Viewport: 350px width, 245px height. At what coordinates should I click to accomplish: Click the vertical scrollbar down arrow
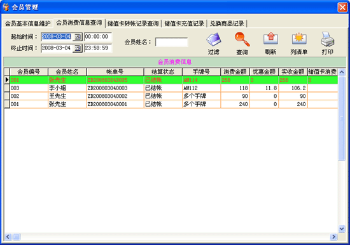click(342, 228)
